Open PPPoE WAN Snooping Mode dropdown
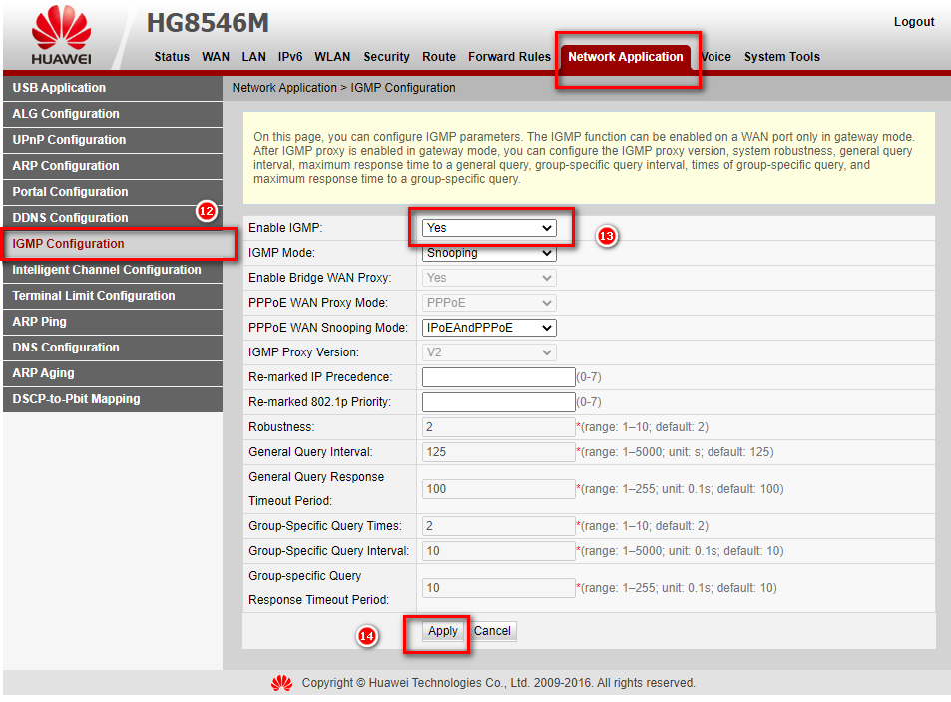This screenshot has height=702, width=951. (489, 328)
